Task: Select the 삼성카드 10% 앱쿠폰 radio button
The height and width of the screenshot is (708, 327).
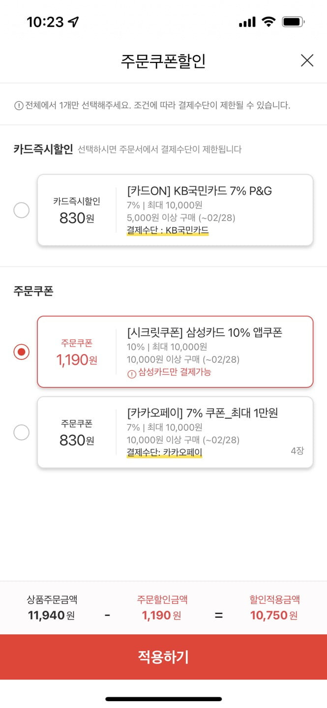Action: (21, 352)
